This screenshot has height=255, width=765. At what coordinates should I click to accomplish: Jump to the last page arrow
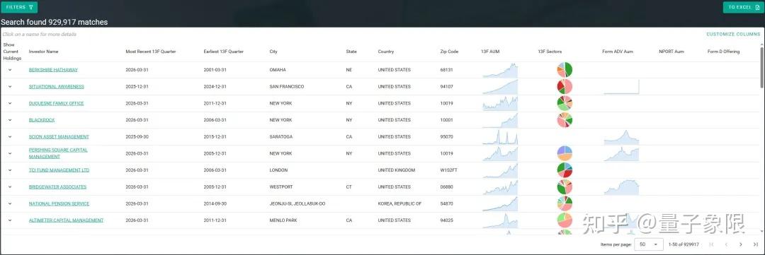756,244
